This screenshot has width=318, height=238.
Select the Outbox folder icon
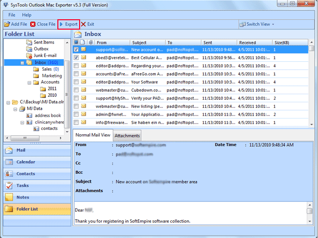pyautogui.click(x=29, y=49)
